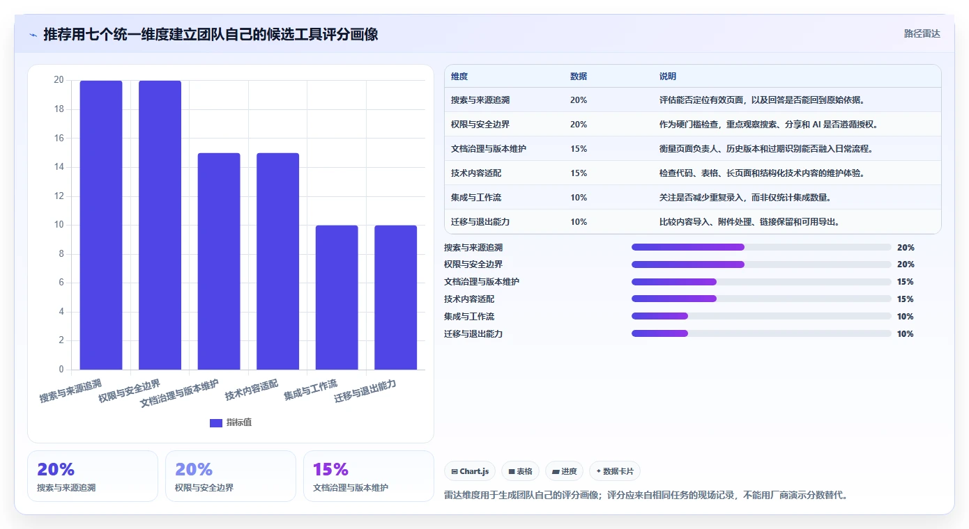
Task: Click the description starting 评估能否定位有效页面
Action: point(763,100)
